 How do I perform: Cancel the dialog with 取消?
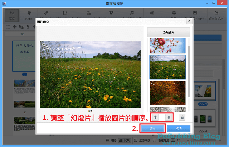(x=179, y=128)
